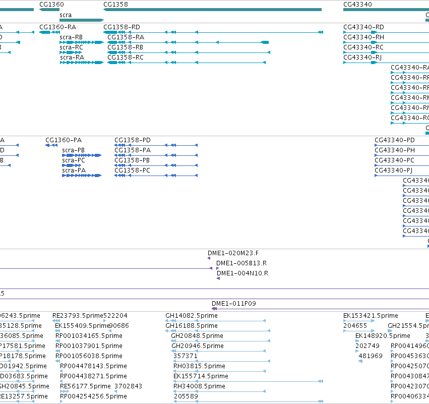This screenshot has width=429, height=404.
Task: Click transcript label CG1358-RA
Action: 126,37
